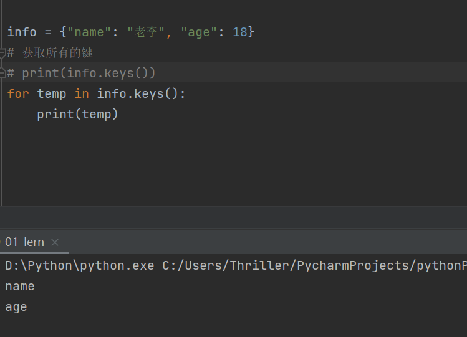The width and height of the screenshot is (467, 337).
Task: Click the C:/Users/Thriller/PycharmProjects path in console
Action: (288, 265)
